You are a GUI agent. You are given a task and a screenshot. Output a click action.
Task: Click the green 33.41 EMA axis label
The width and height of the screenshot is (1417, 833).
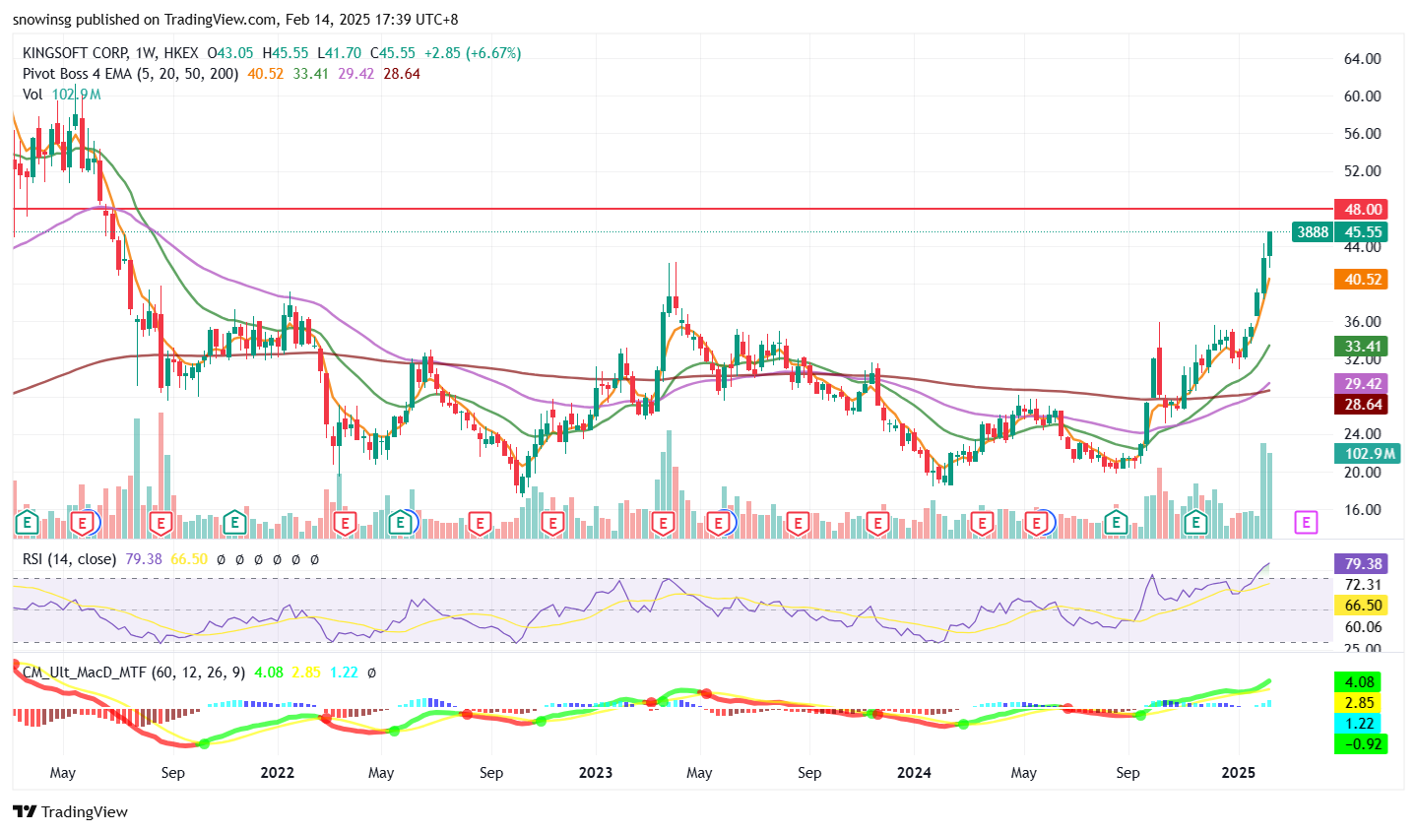click(1360, 346)
